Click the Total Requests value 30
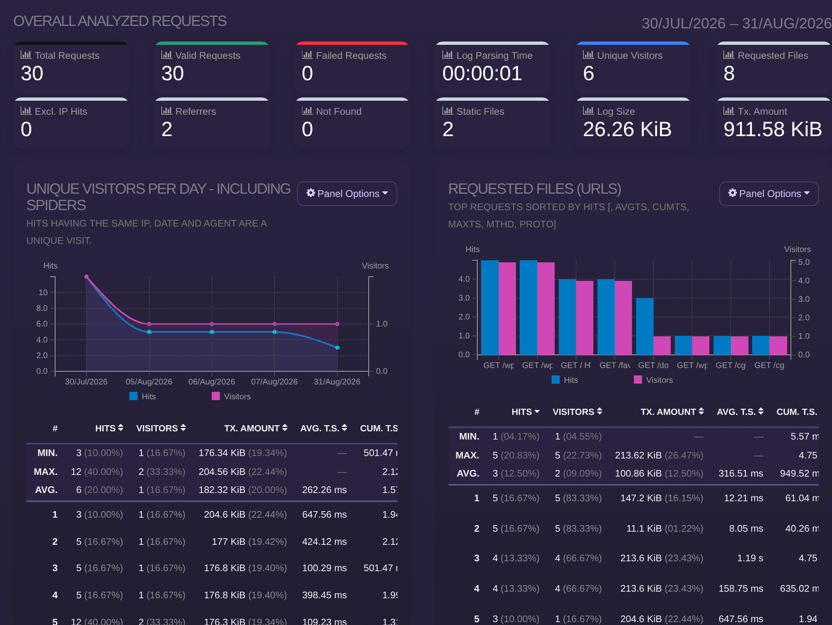 pos(32,74)
